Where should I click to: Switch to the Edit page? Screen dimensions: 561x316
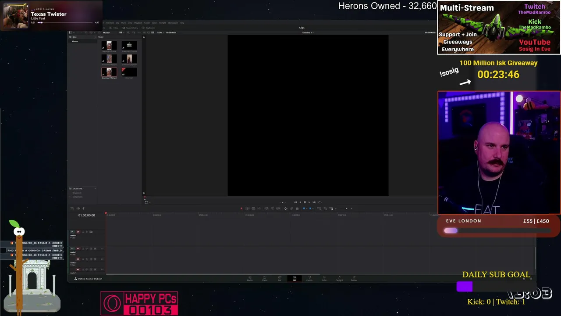click(295, 279)
